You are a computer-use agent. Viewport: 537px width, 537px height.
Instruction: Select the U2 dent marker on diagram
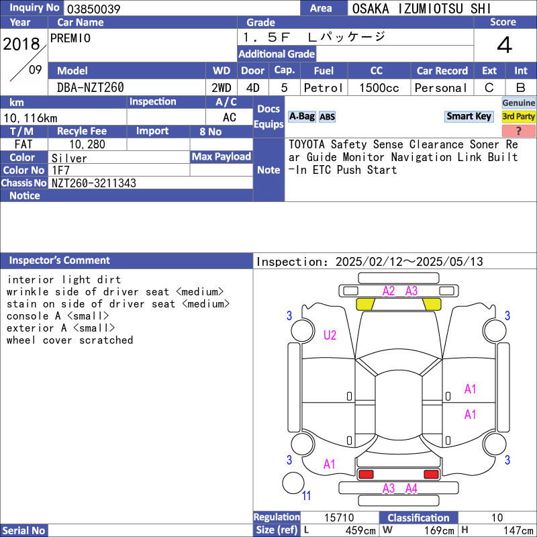pyautogui.click(x=330, y=335)
